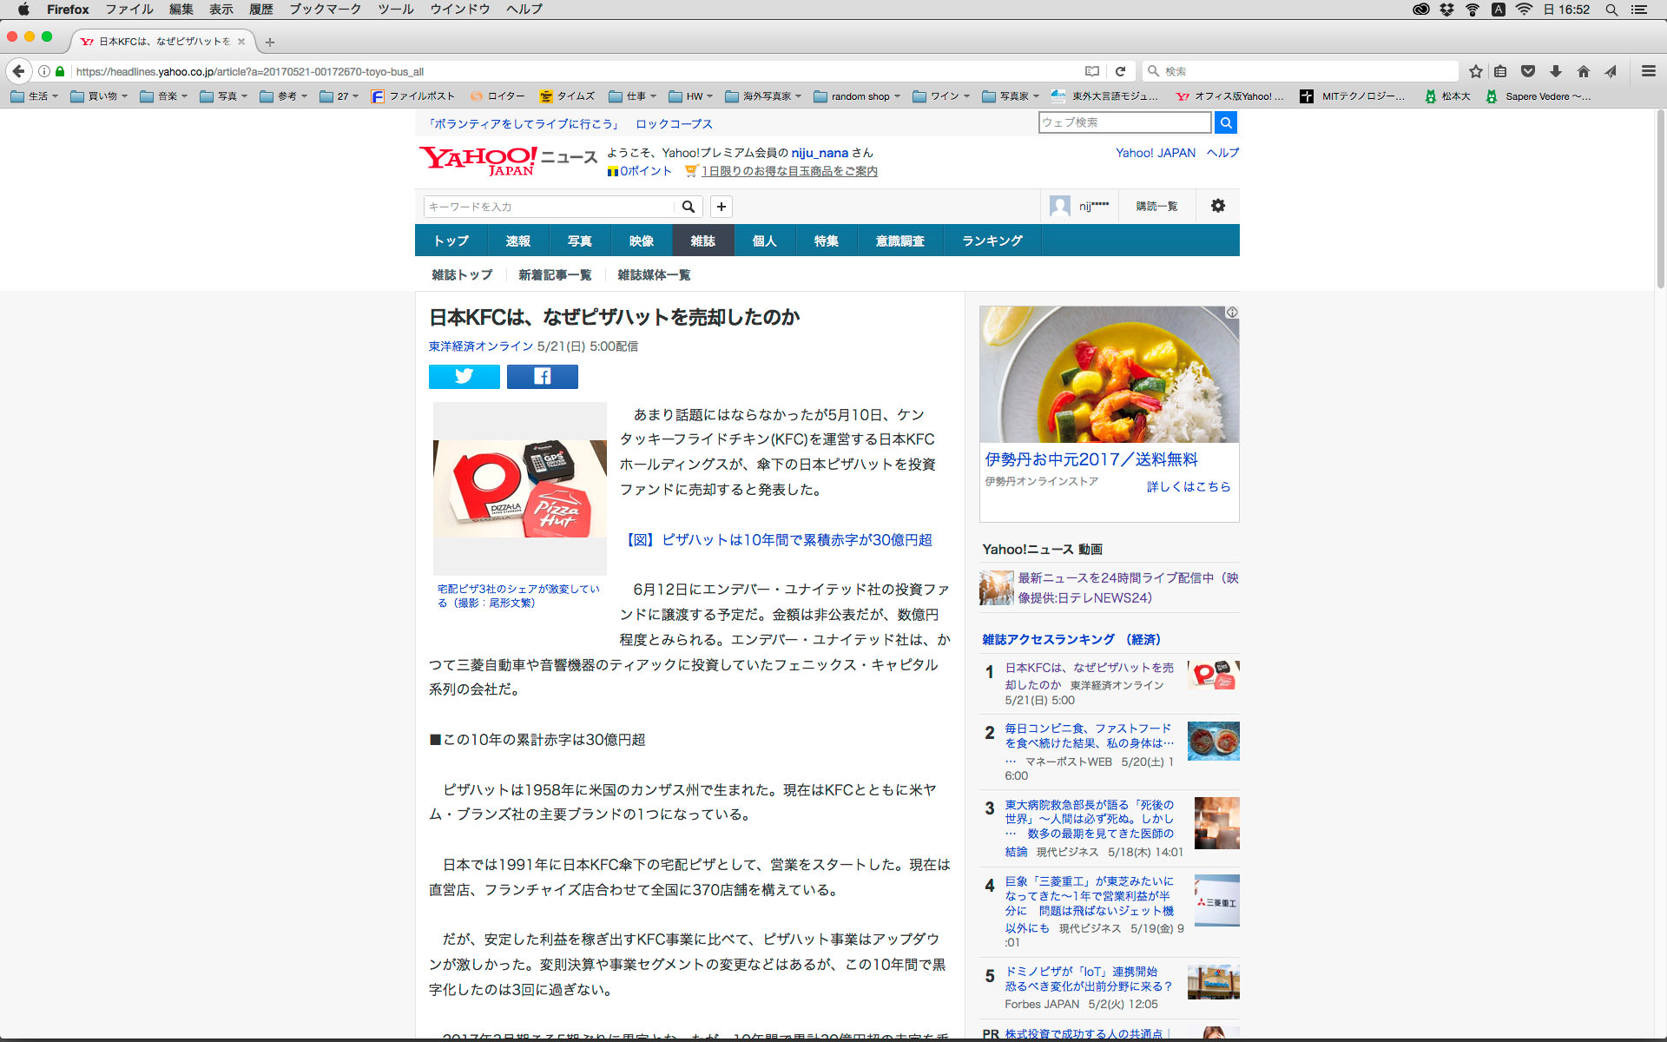Go to home page via house icon
This screenshot has height=1042, width=1667.
click(1584, 71)
